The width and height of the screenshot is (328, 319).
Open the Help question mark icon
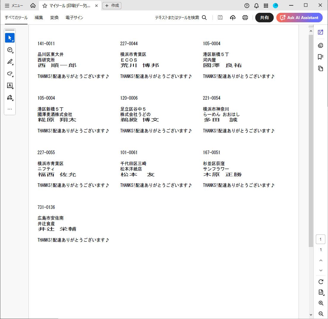[x=247, y=6]
